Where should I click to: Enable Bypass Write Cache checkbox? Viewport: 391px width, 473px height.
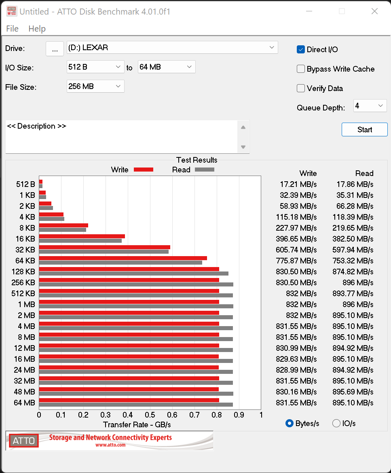[301, 69]
